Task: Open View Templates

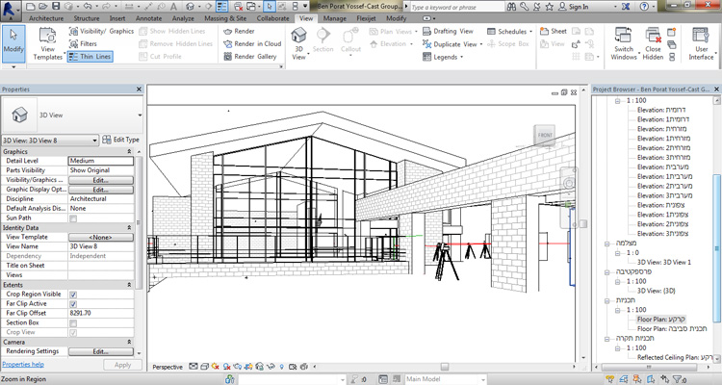Action: pyautogui.click(x=47, y=44)
